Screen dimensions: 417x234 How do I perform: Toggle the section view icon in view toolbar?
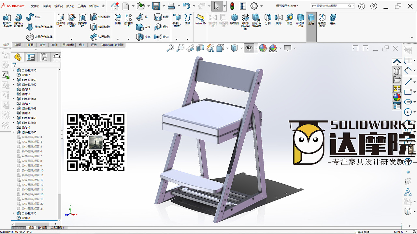[200, 48]
